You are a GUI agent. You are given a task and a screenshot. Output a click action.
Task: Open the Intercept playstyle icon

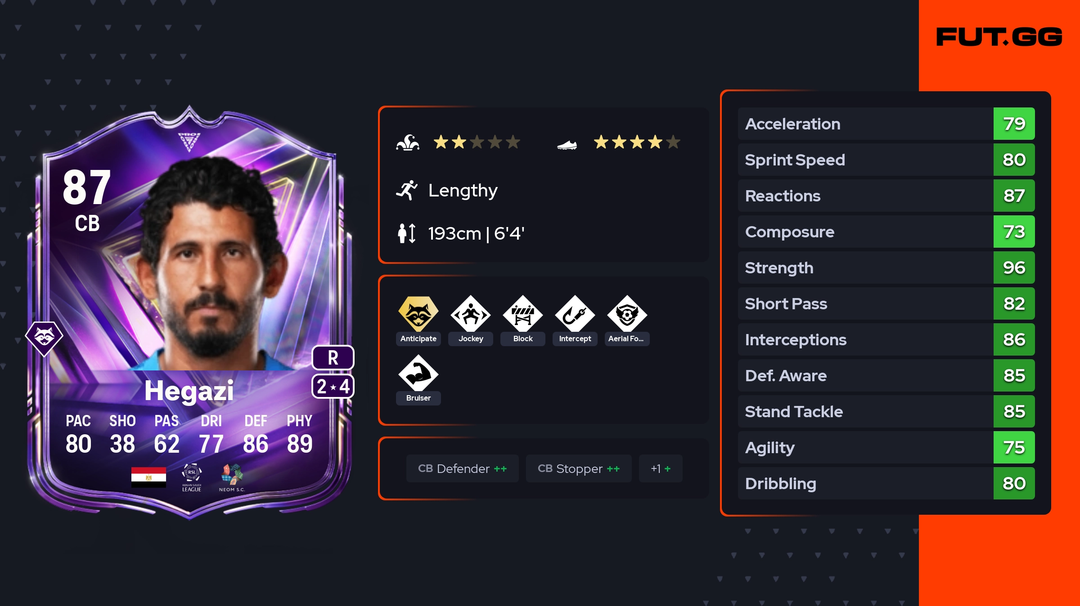click(575, 314)
